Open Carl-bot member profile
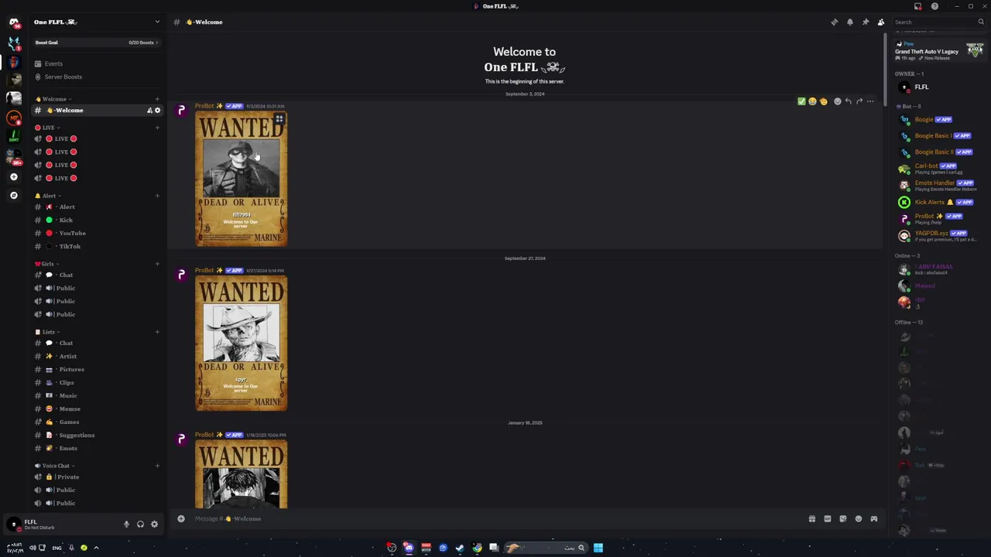This screenshot has height=557, width=991. point(939,168)
